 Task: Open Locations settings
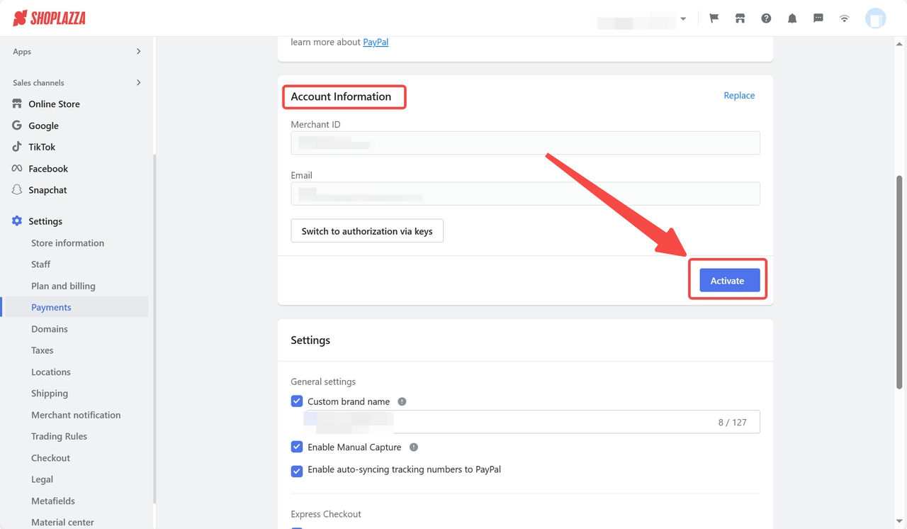pos(51,372)
